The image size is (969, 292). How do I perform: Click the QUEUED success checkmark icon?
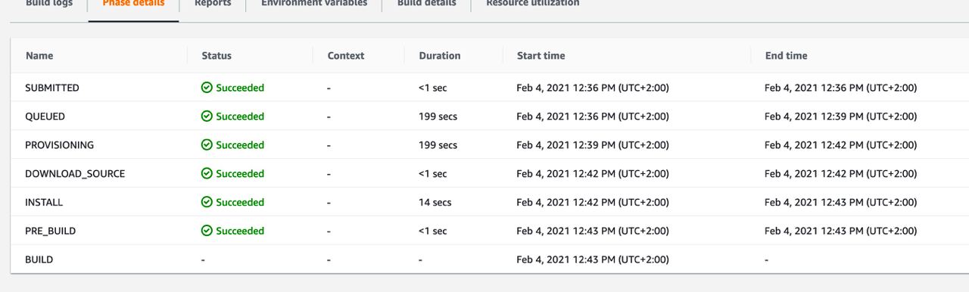point(207,116)
